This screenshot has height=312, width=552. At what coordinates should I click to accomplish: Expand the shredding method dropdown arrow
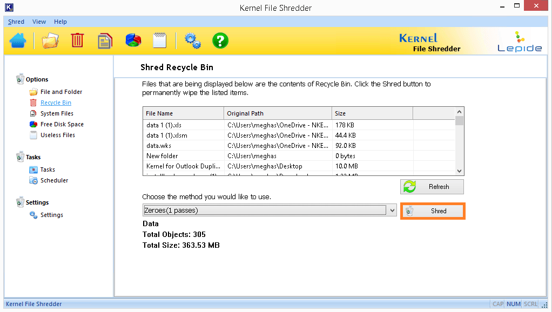(392, 211)
